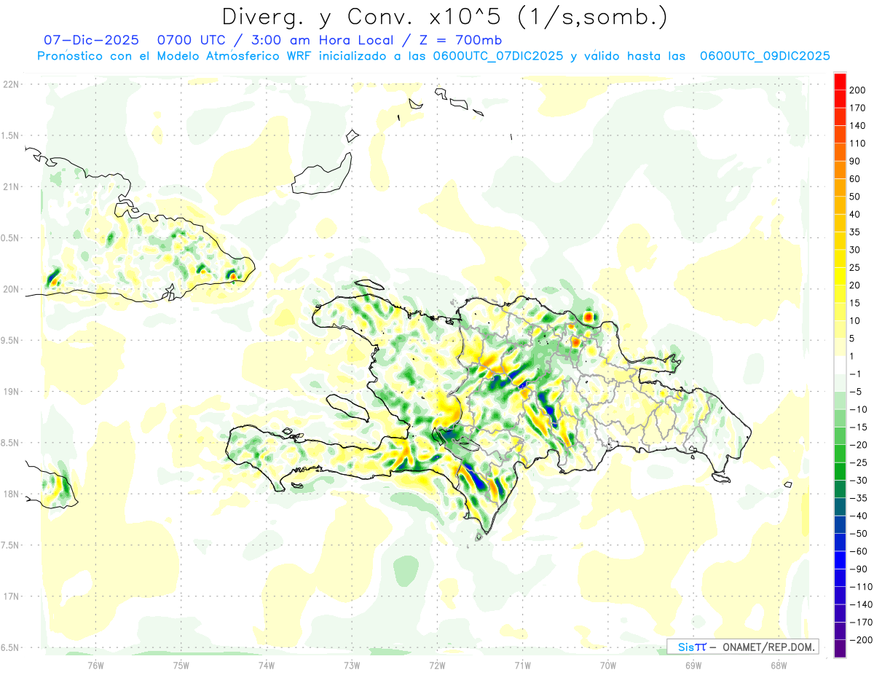Screen dimensions: 874x675
Task: Click the red top swatch of the color bar
Action: (x=840, y=82)
